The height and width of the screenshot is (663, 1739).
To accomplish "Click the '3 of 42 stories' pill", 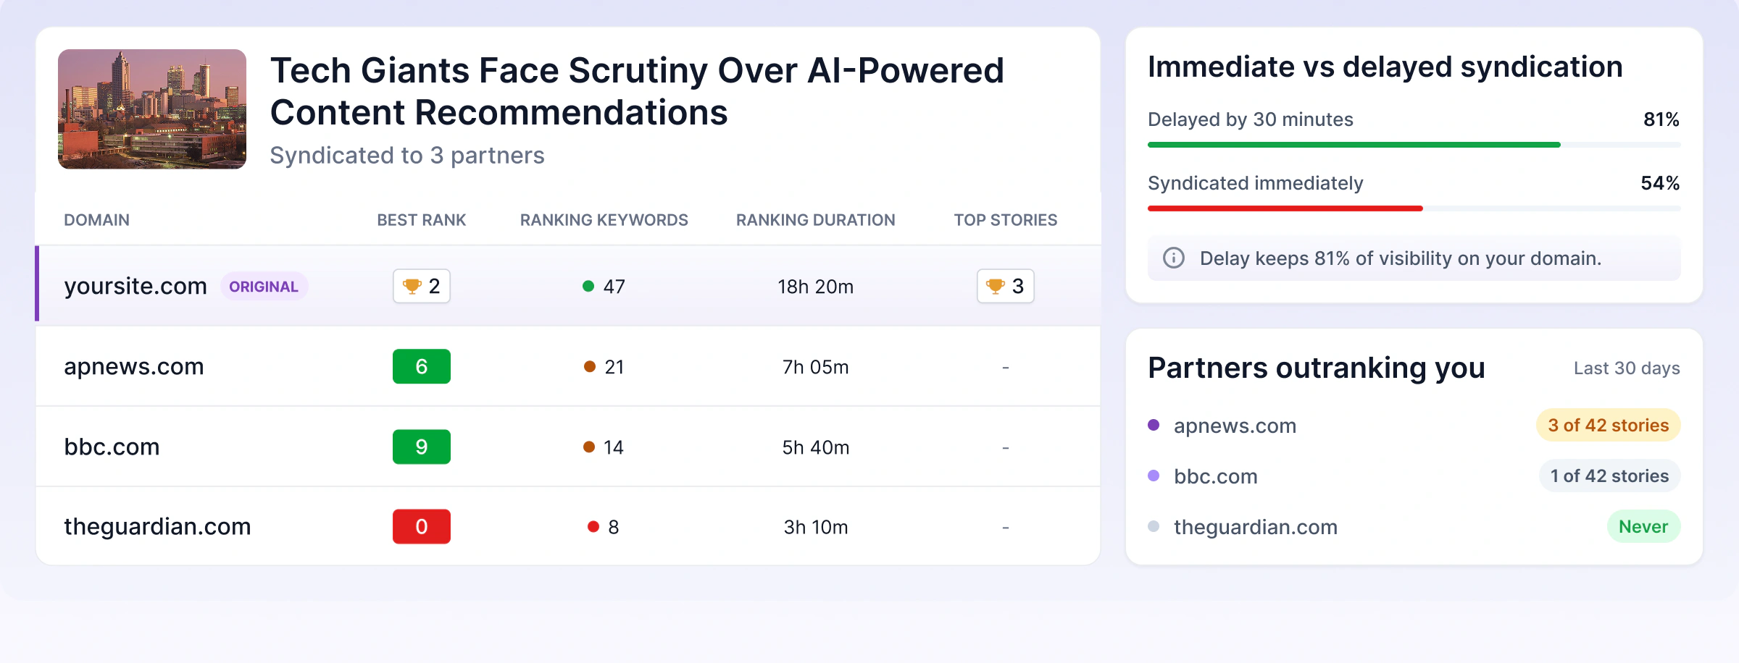I will tap(1609, 425).
